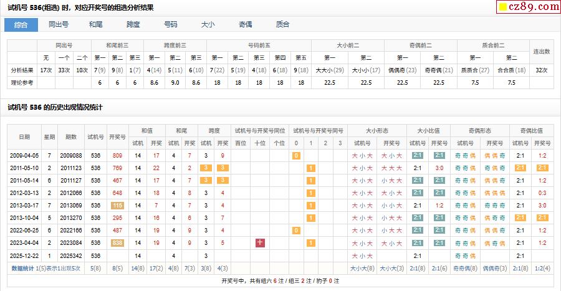Click the highlighted 838 draw number
561x291 pixels.
117,242
